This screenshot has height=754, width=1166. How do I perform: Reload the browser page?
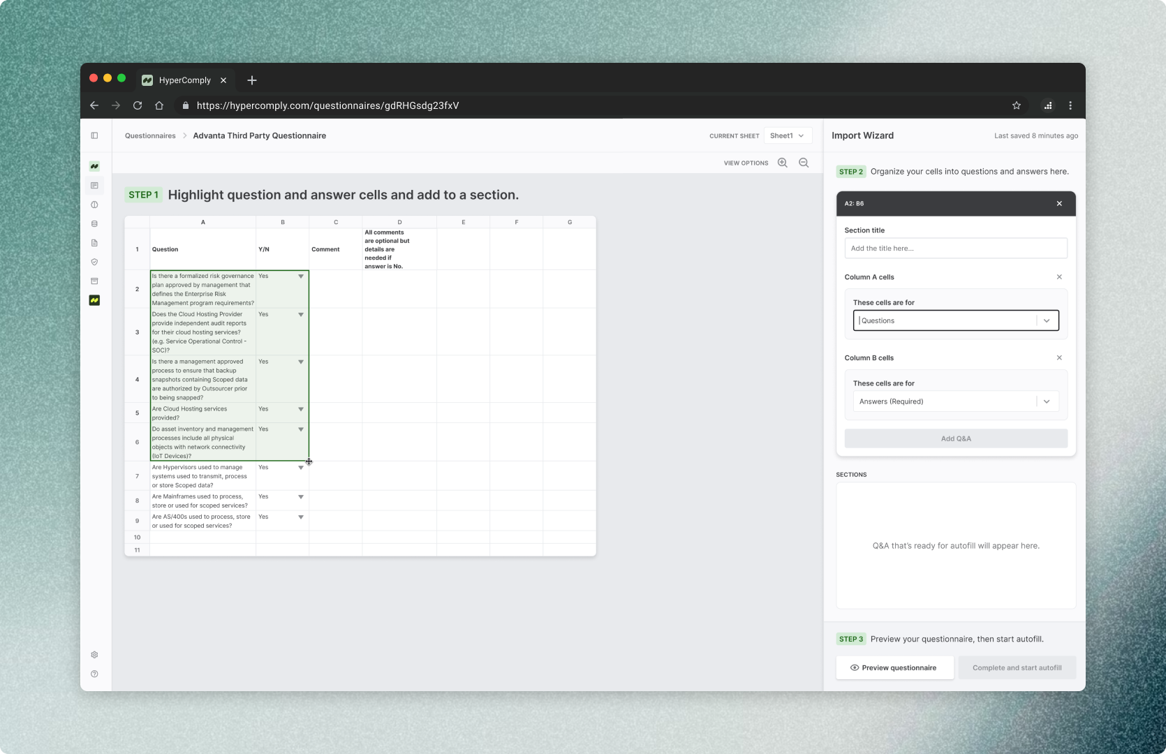click(x=138, y=105)
